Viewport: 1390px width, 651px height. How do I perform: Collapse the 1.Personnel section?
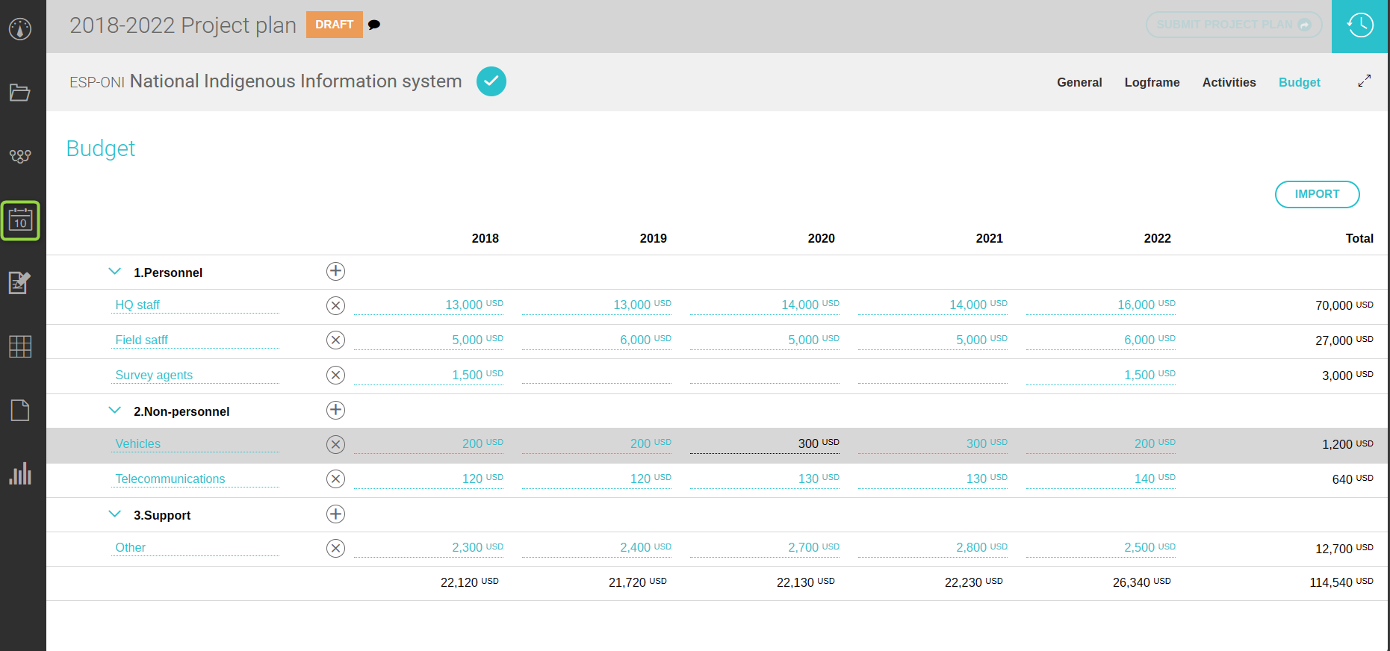pos(115,272)
